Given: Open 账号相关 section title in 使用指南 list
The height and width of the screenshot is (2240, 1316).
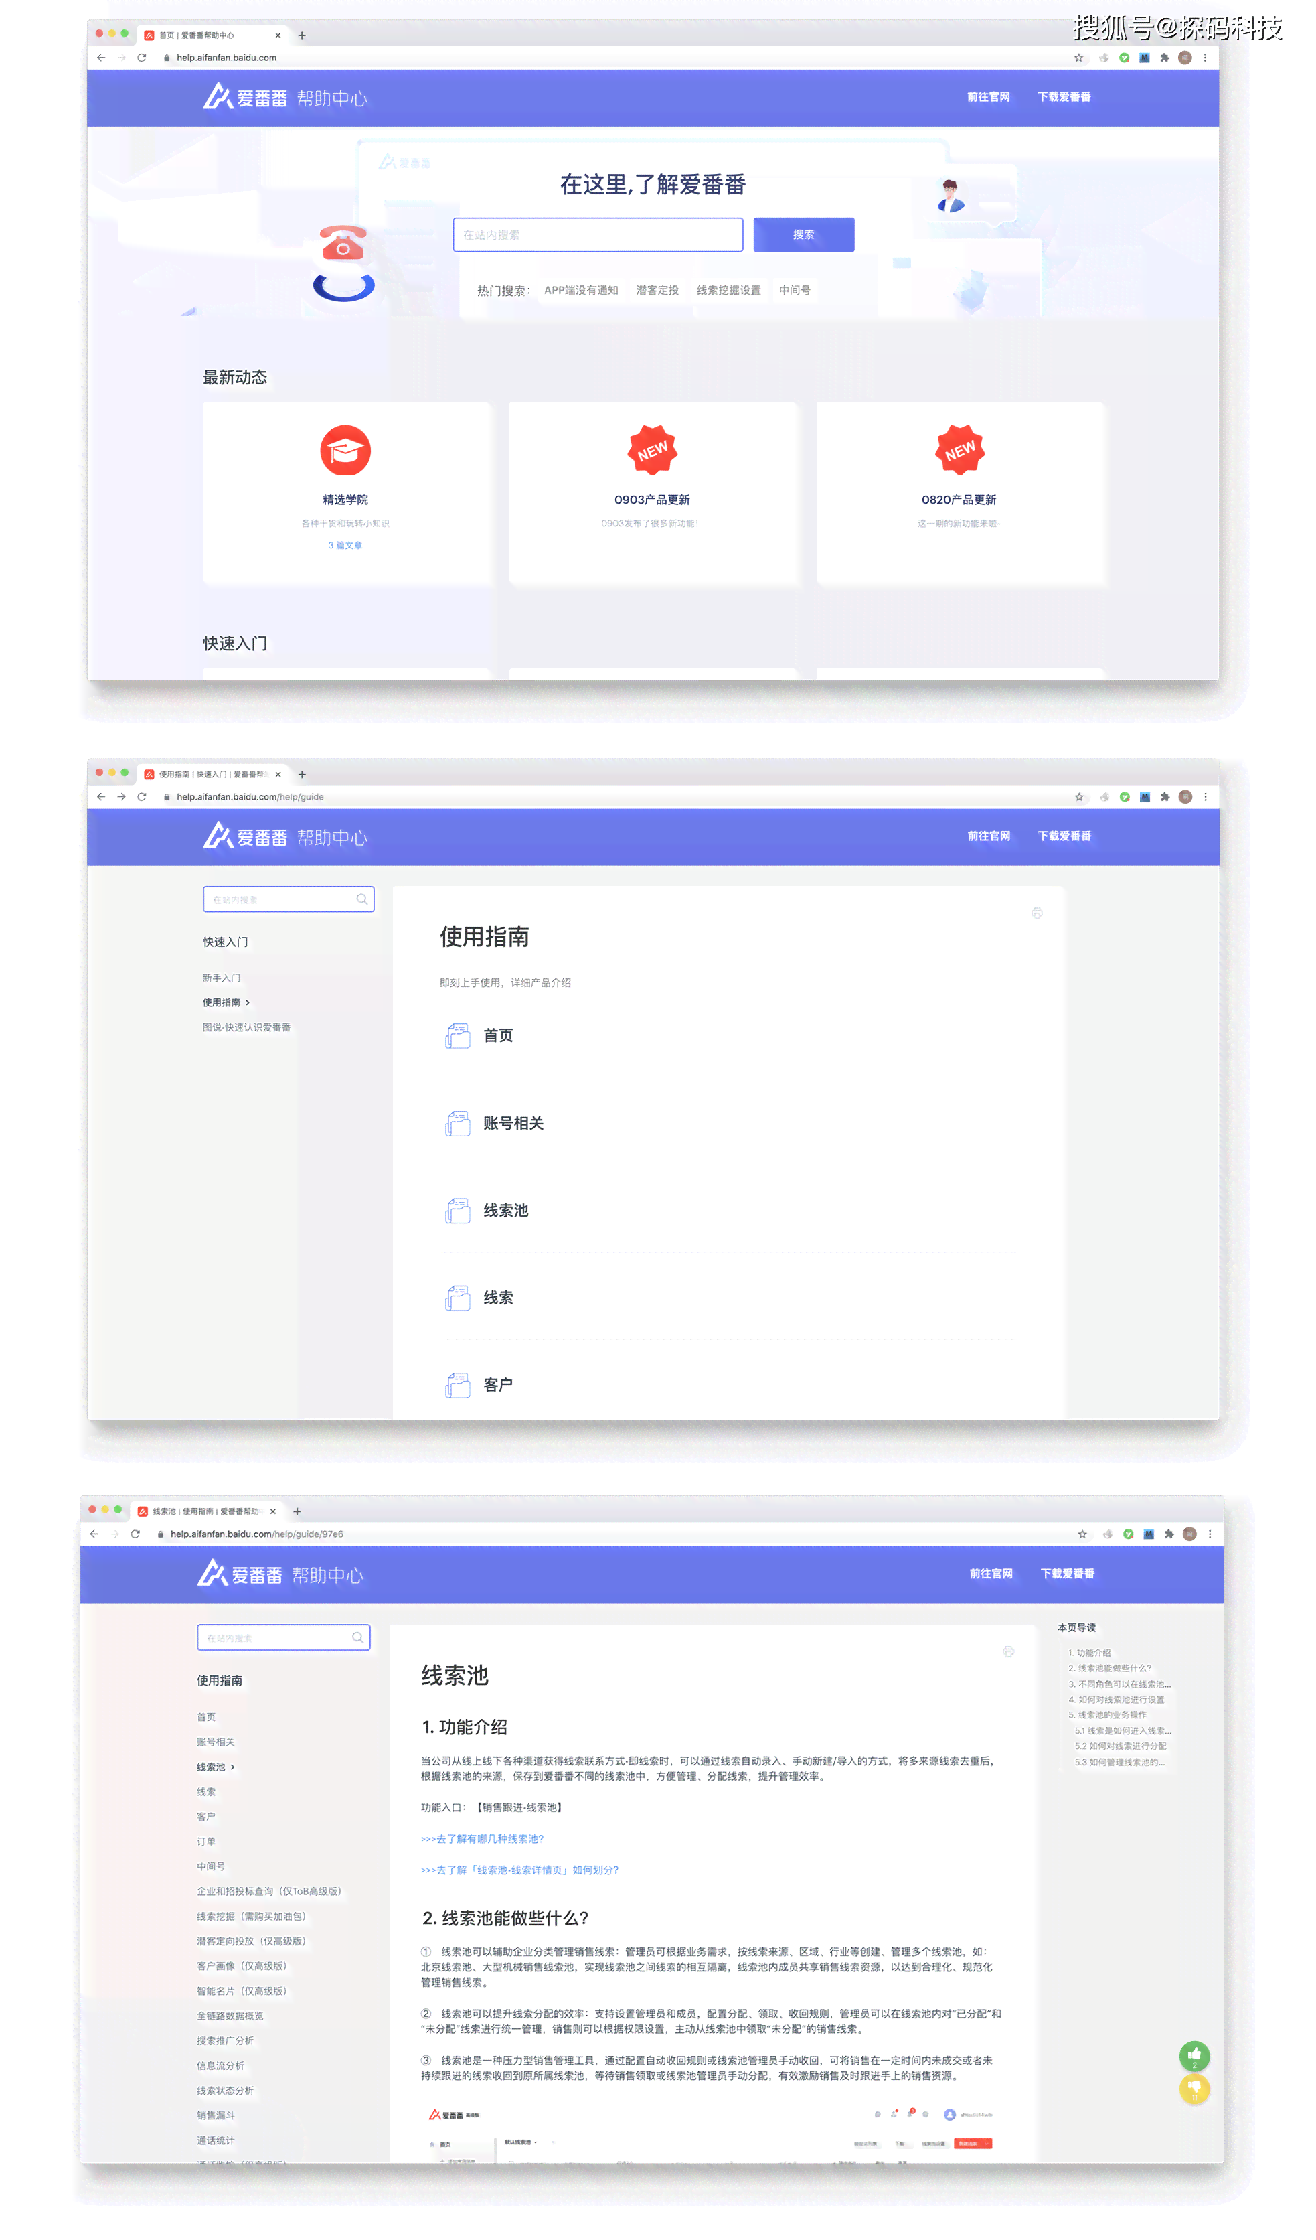Looking at the screenshot, I should pyautogui.click(x=513, y=1124).
